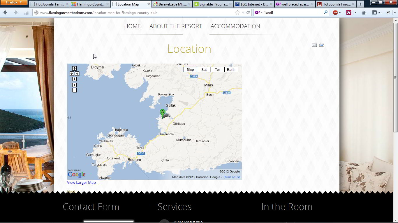Open the Yahoo search engine selector
Viewport: 398px width, 223px height.
click(x=259, y=12)
